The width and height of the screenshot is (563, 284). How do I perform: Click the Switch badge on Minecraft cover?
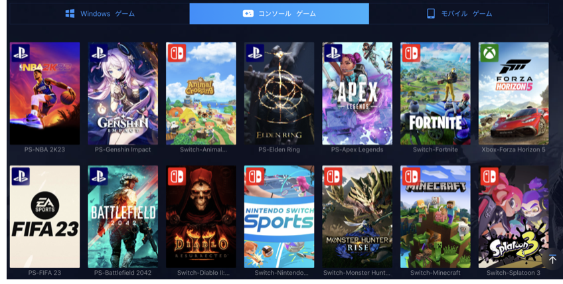[411, 177]
